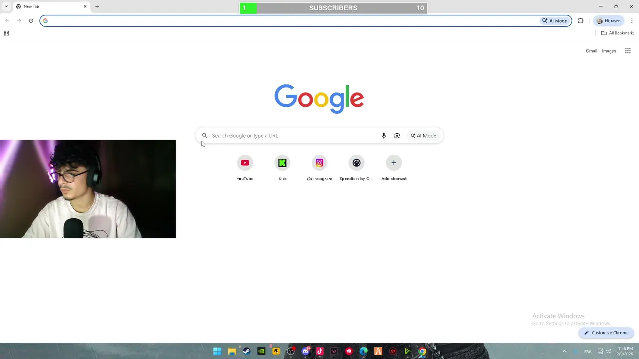Open the All Bookmarks folder
The image size is (639, 359).
point(618,33)
